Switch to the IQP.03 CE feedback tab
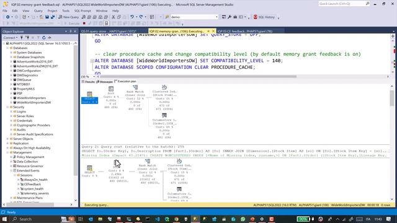Screen dimensions: 397x223 click(x=245, y=32)
